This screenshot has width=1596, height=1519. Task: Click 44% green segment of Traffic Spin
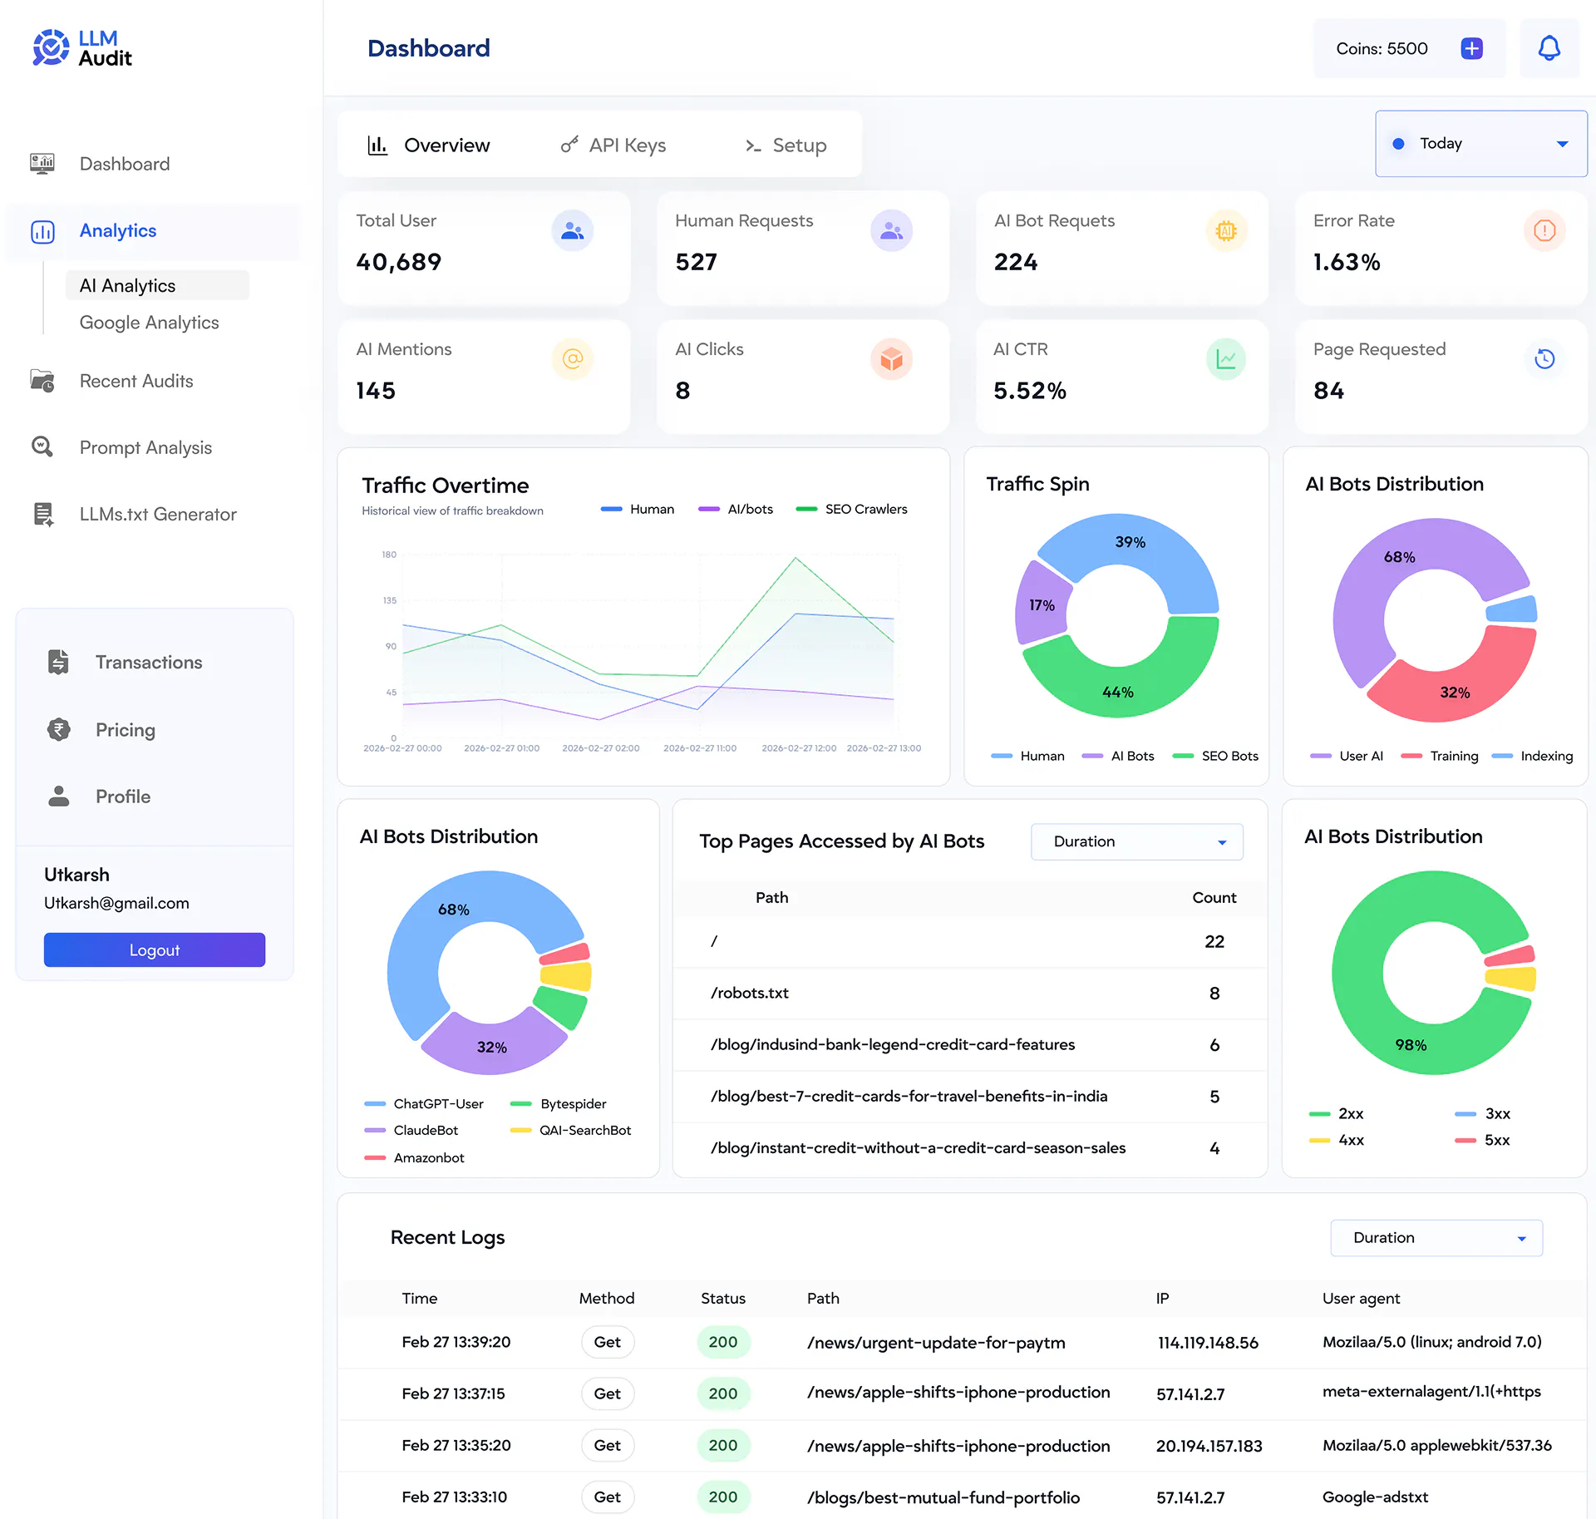[x=1118, y=691]
